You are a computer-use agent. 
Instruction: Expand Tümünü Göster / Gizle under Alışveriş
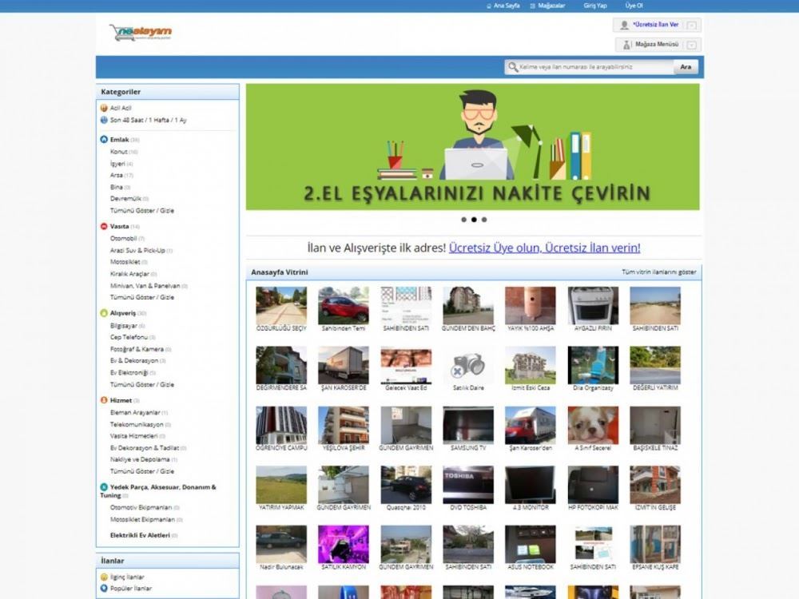coord(142,385)
